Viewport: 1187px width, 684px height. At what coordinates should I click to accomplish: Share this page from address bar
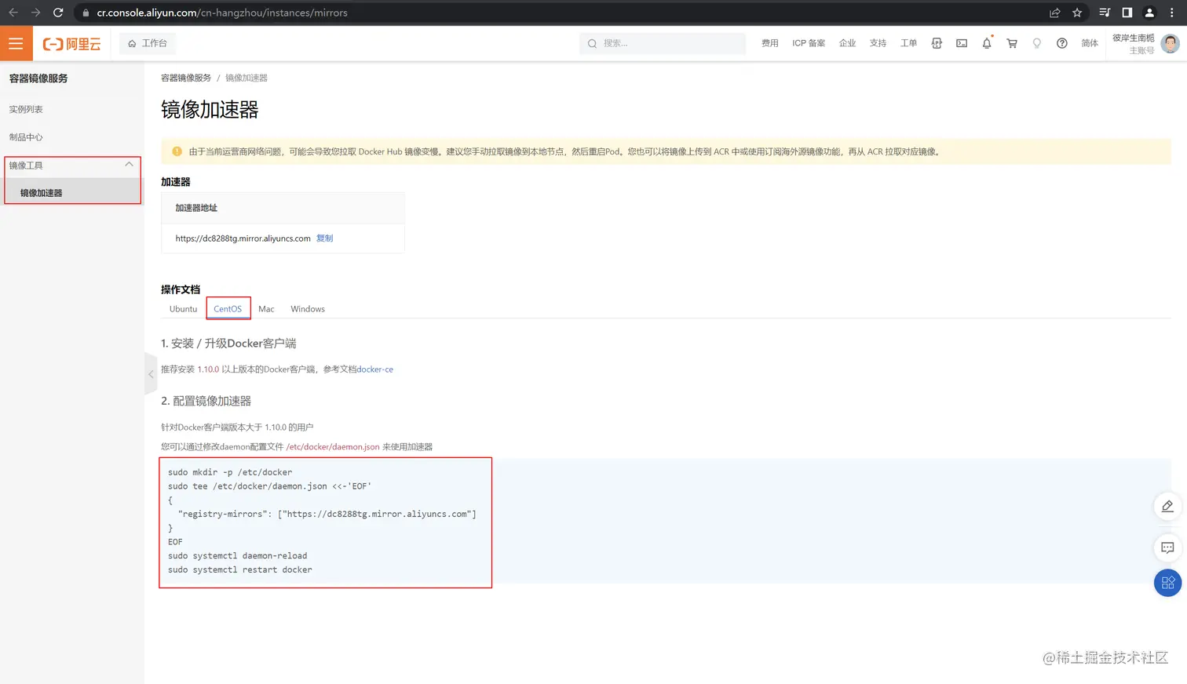pyautogui.click(x=1054, y=13)
